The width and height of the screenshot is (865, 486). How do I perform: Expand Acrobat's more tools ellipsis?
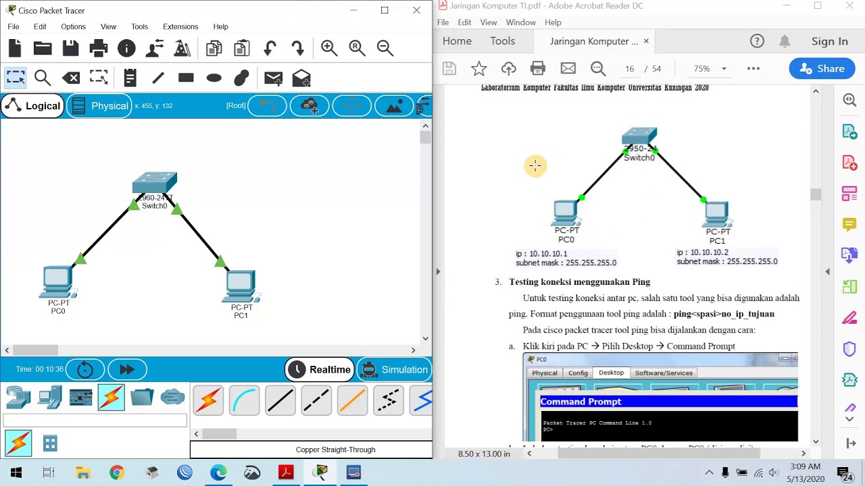pyautogui.click(x=753, y=68)
